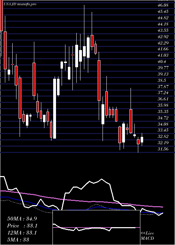
Task: Select the 41.03 price axis label
Action: [x=163, y=55]
